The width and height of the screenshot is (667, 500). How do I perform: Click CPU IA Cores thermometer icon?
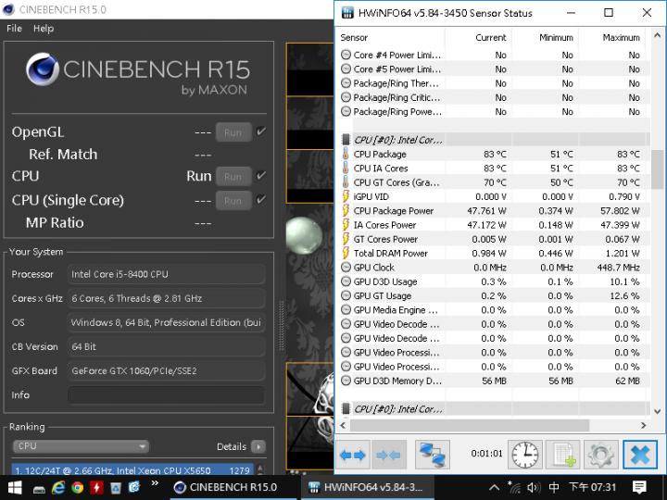tap(346, 168)
